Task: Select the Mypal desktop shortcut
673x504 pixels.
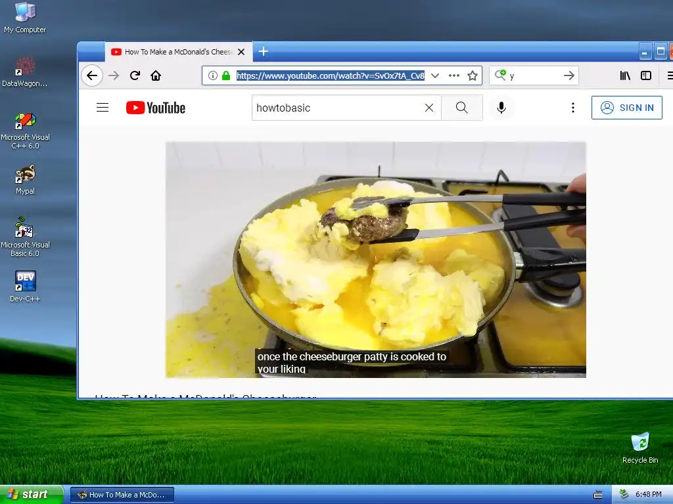Action: tap(26, 180)
